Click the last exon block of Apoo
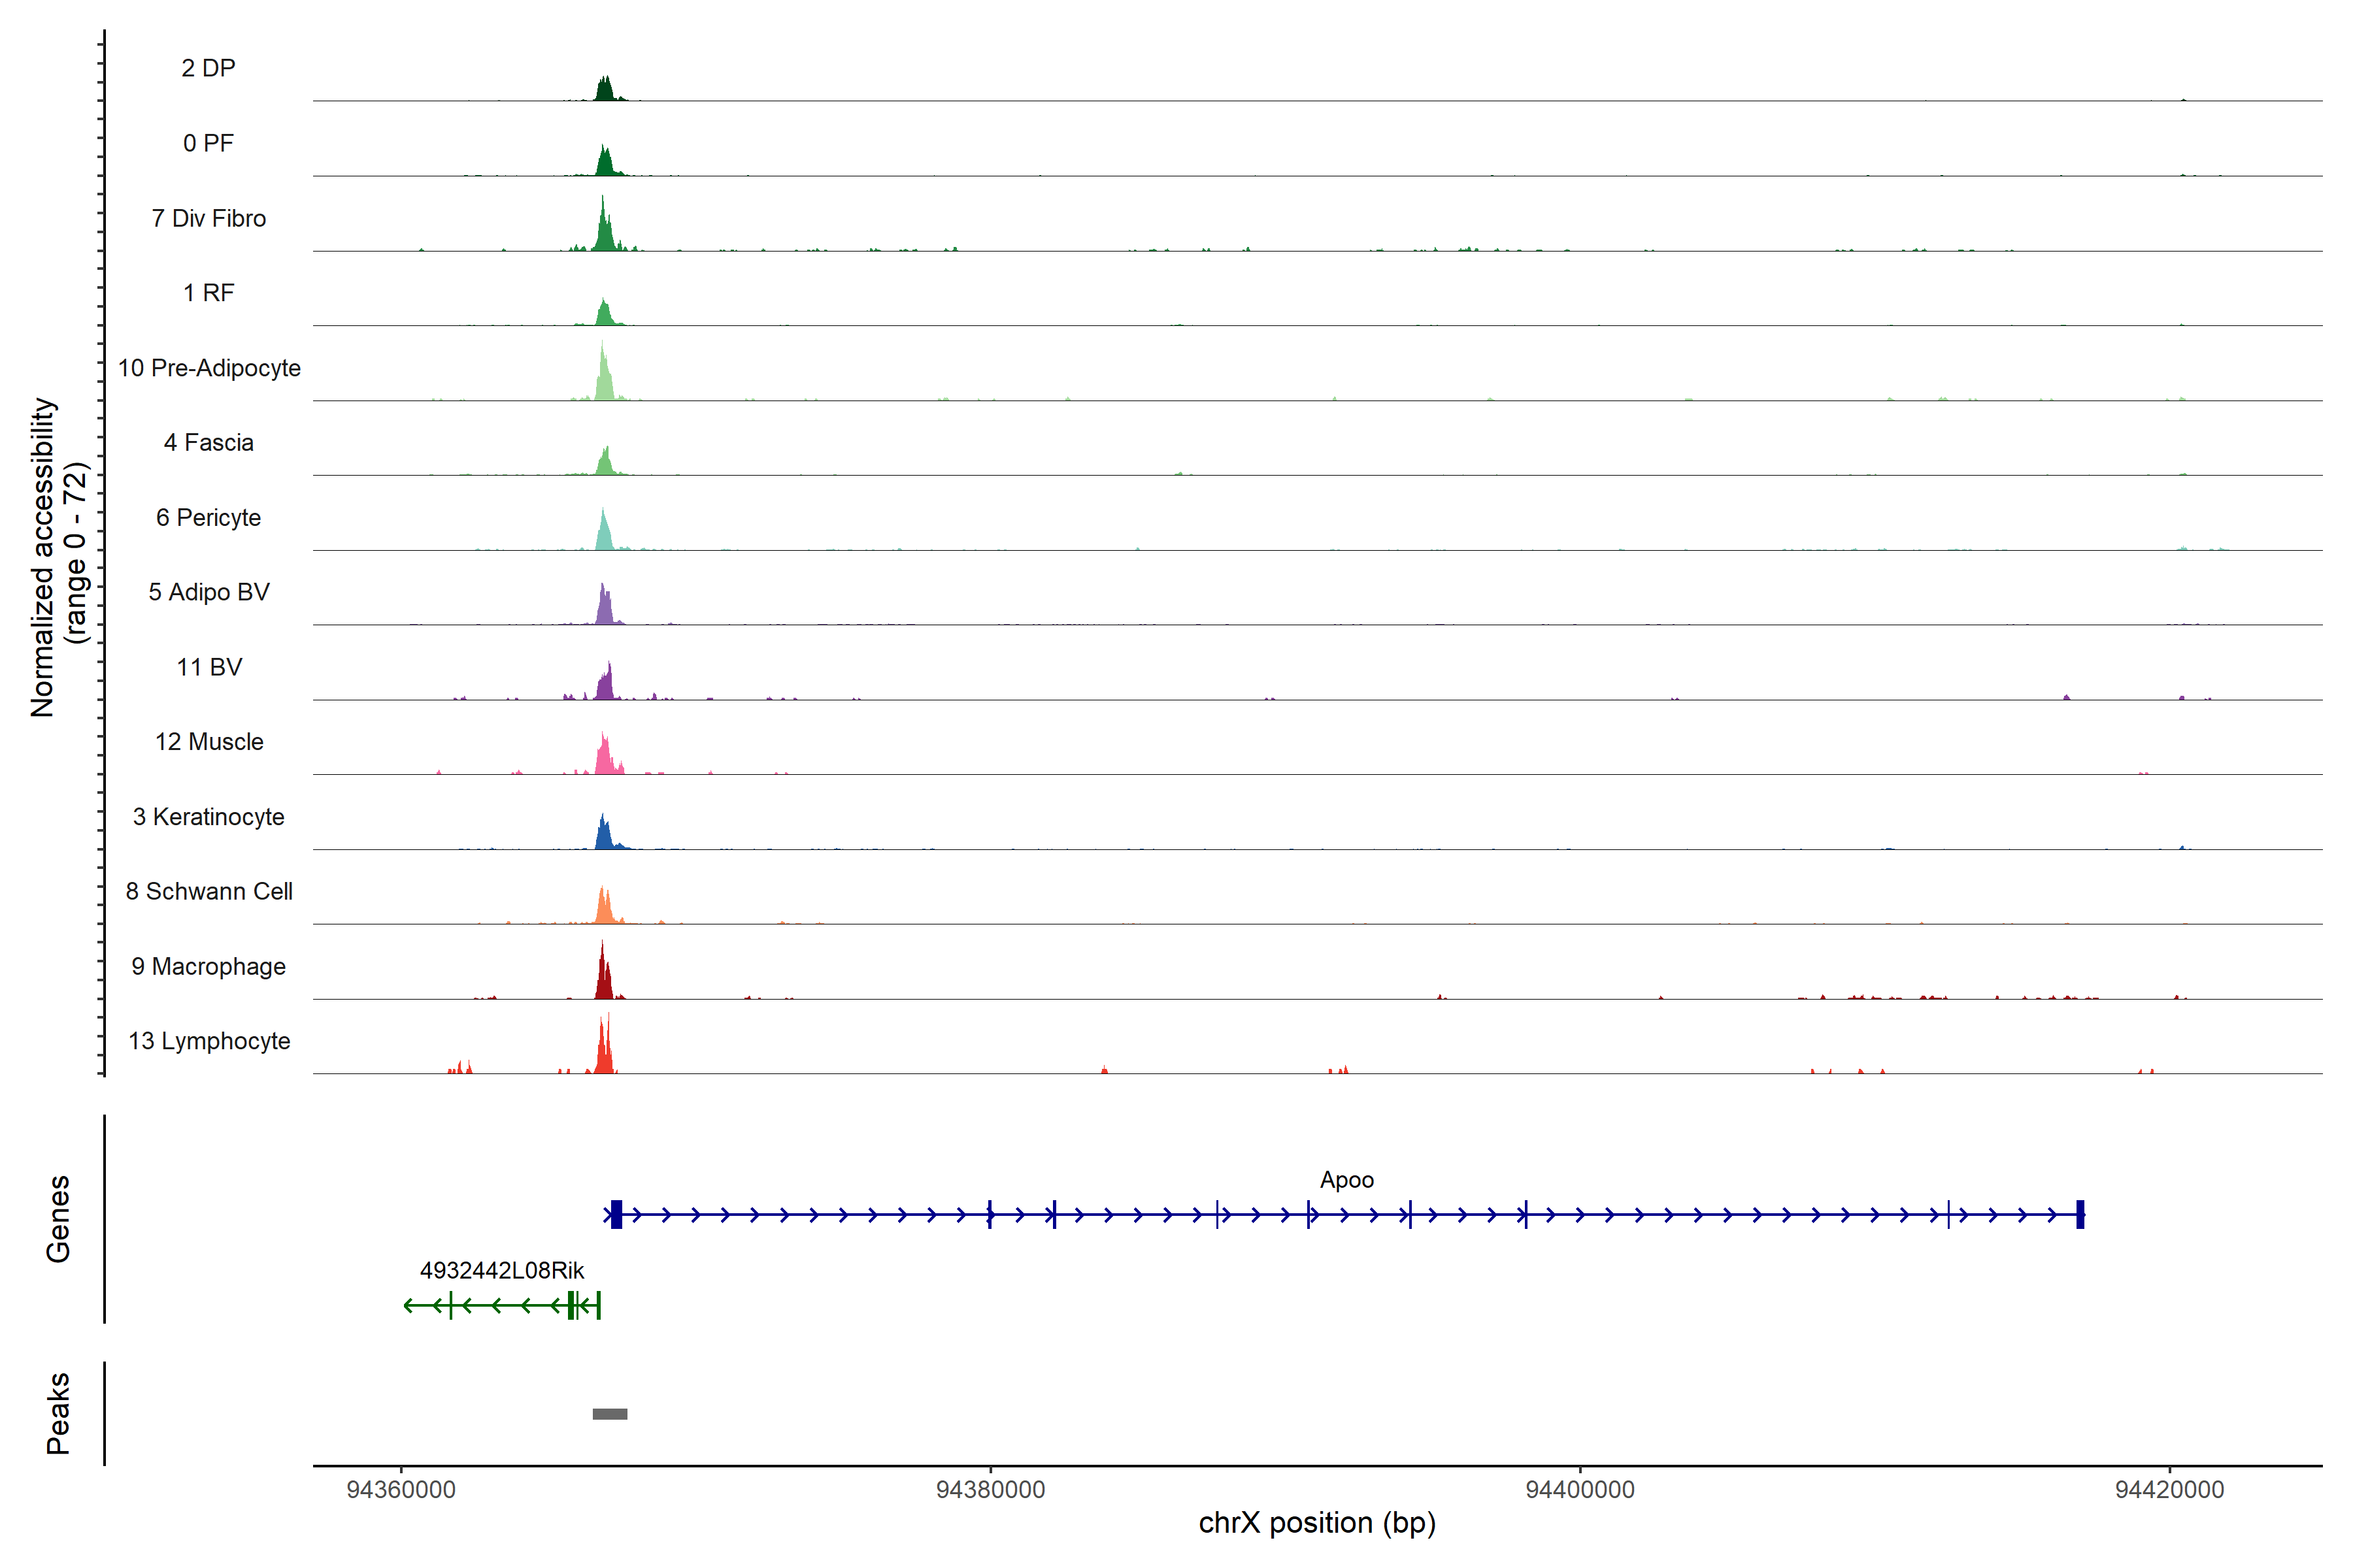2353x1568 pixels. click(2080, 1214)
